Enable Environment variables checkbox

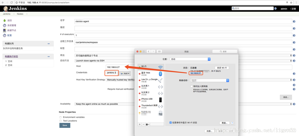(60, 117)
